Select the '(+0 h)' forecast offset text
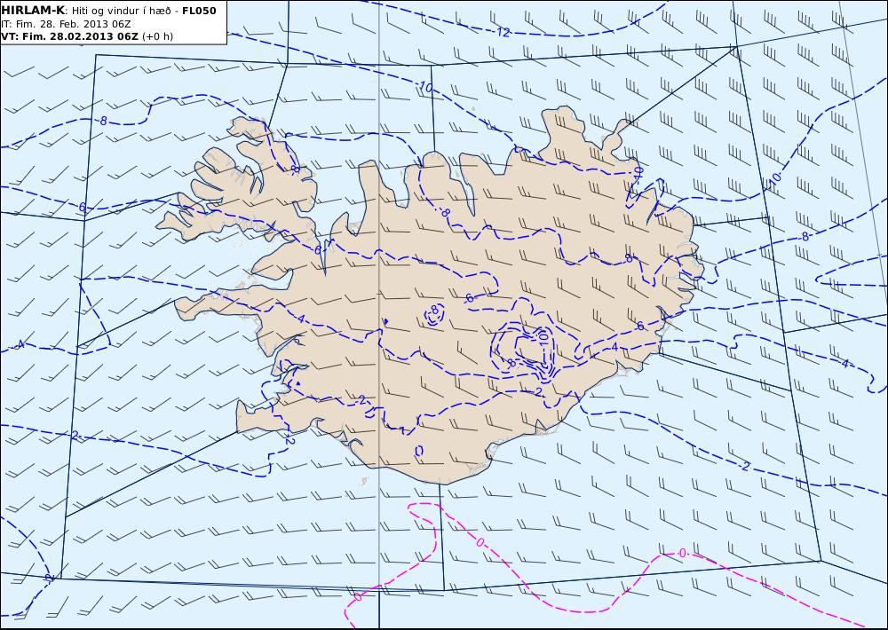 157,36
